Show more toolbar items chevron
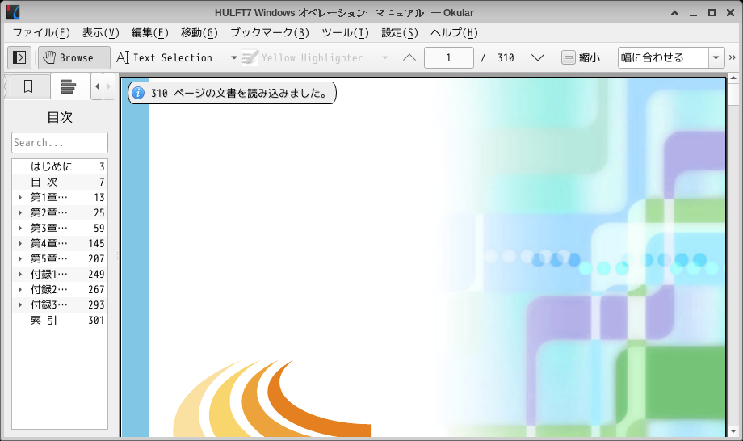The image size is (743, 441). (x=733, y=58)
